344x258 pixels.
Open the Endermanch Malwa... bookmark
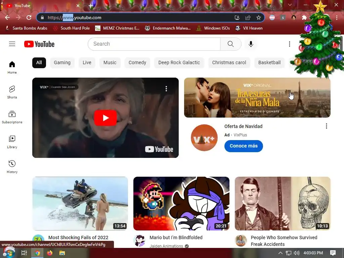(168, 28)
